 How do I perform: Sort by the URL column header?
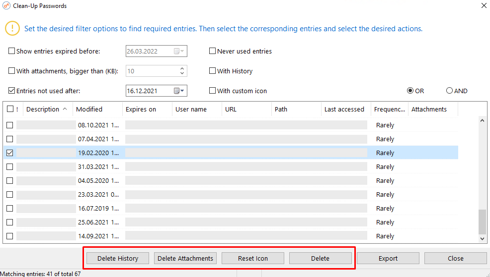pyautogui.click(x=246, y=109)
